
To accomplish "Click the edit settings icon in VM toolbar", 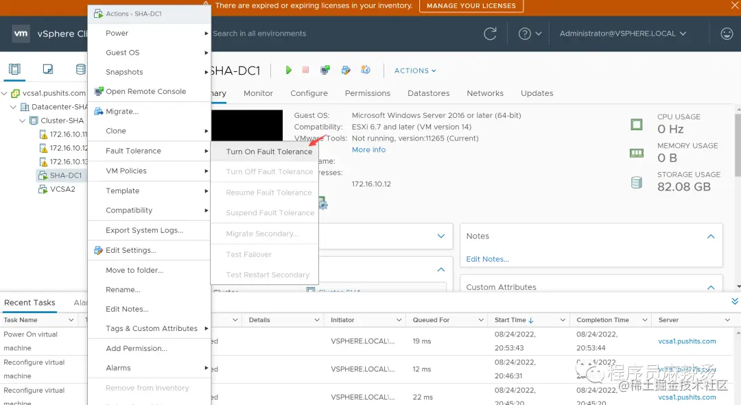I will (x=346, y=71).
